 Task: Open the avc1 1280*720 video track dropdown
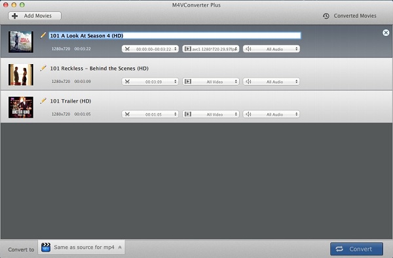[211, 49]
